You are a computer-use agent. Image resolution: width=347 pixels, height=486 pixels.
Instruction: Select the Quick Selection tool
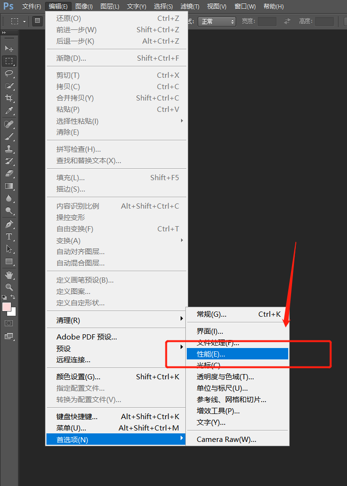[x=9, y=86]
